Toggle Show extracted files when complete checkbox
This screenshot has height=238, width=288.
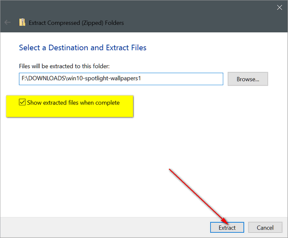tap(22, 102)
